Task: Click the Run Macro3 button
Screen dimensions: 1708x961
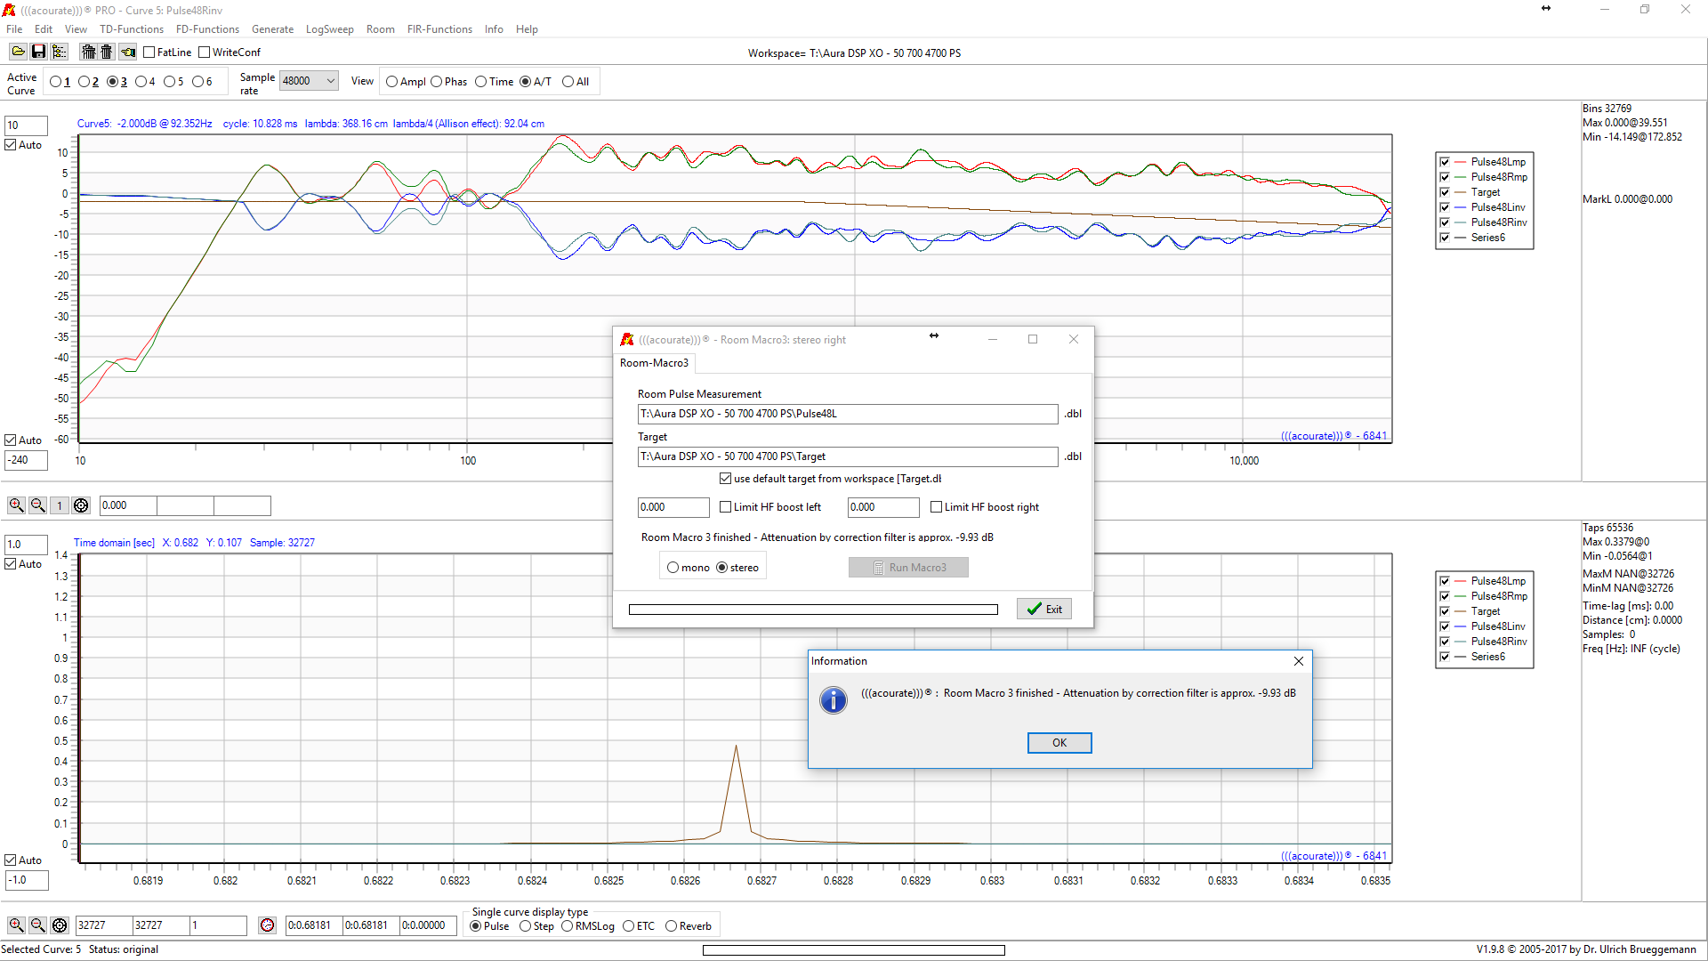Action: pos(908,568)
